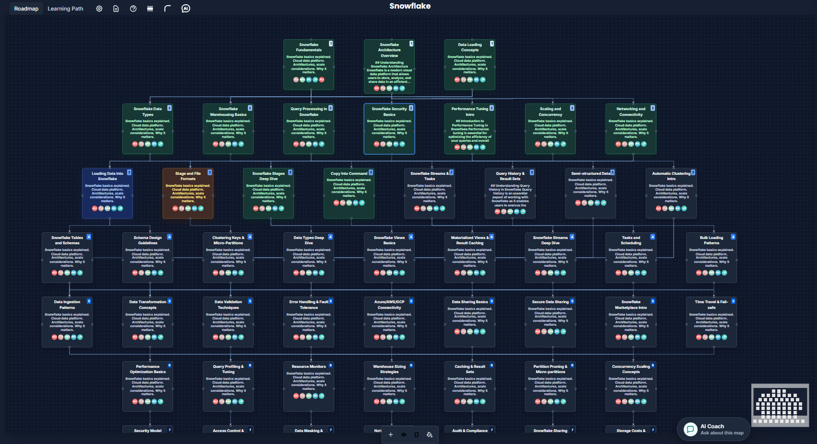Open AI Coach 'Ask about this map'
The height and width of the screenshot is (444, 817).
[x=713, y=429]
